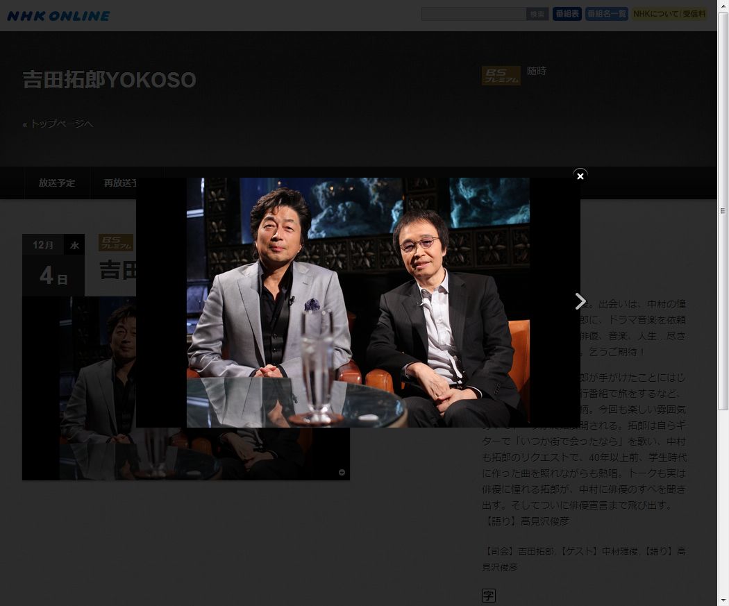
Task: Open the 番組名一覧 program list
Action: point(606,14)
